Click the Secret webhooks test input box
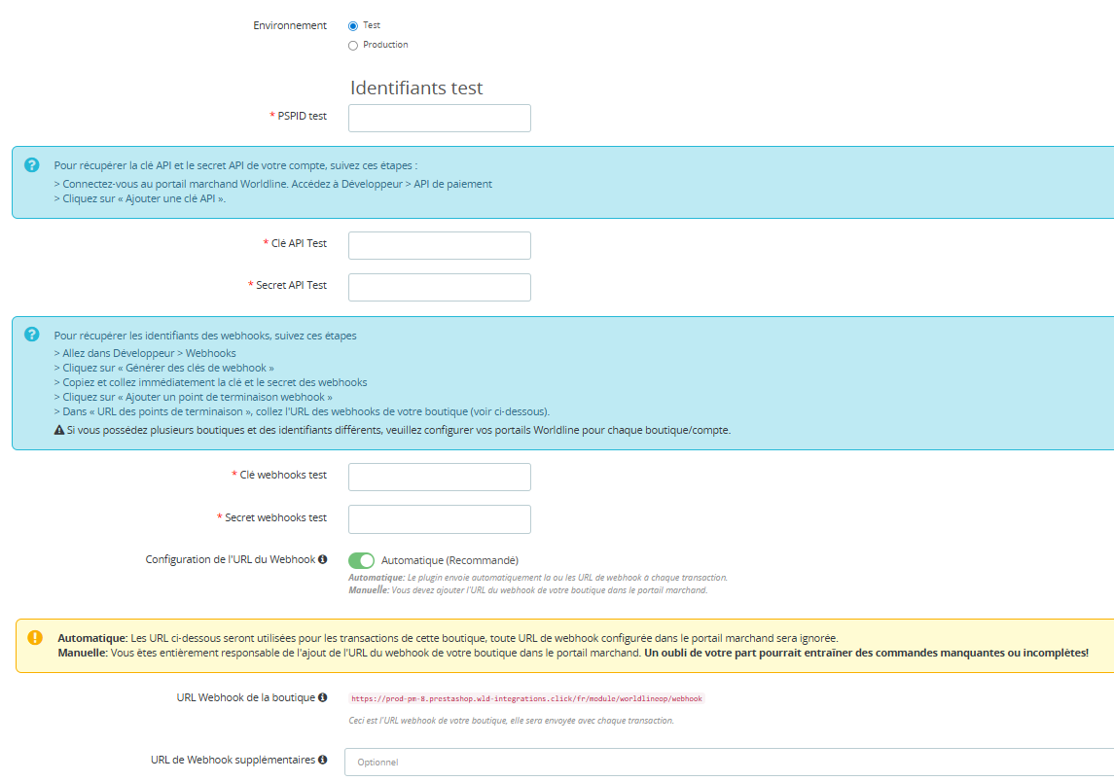1114x781 pixels. click(439, 519)
